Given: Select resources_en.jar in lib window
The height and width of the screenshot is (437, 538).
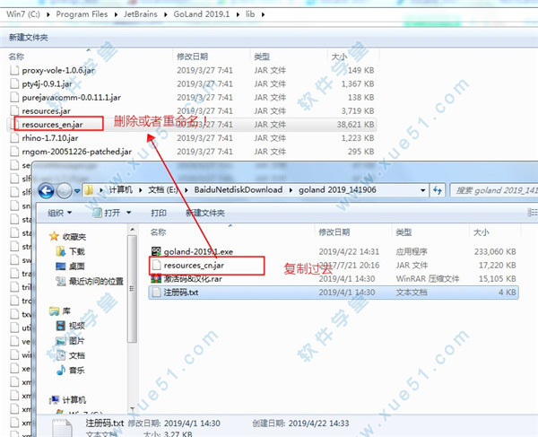Looking at the screenshot, I should 52,124.
